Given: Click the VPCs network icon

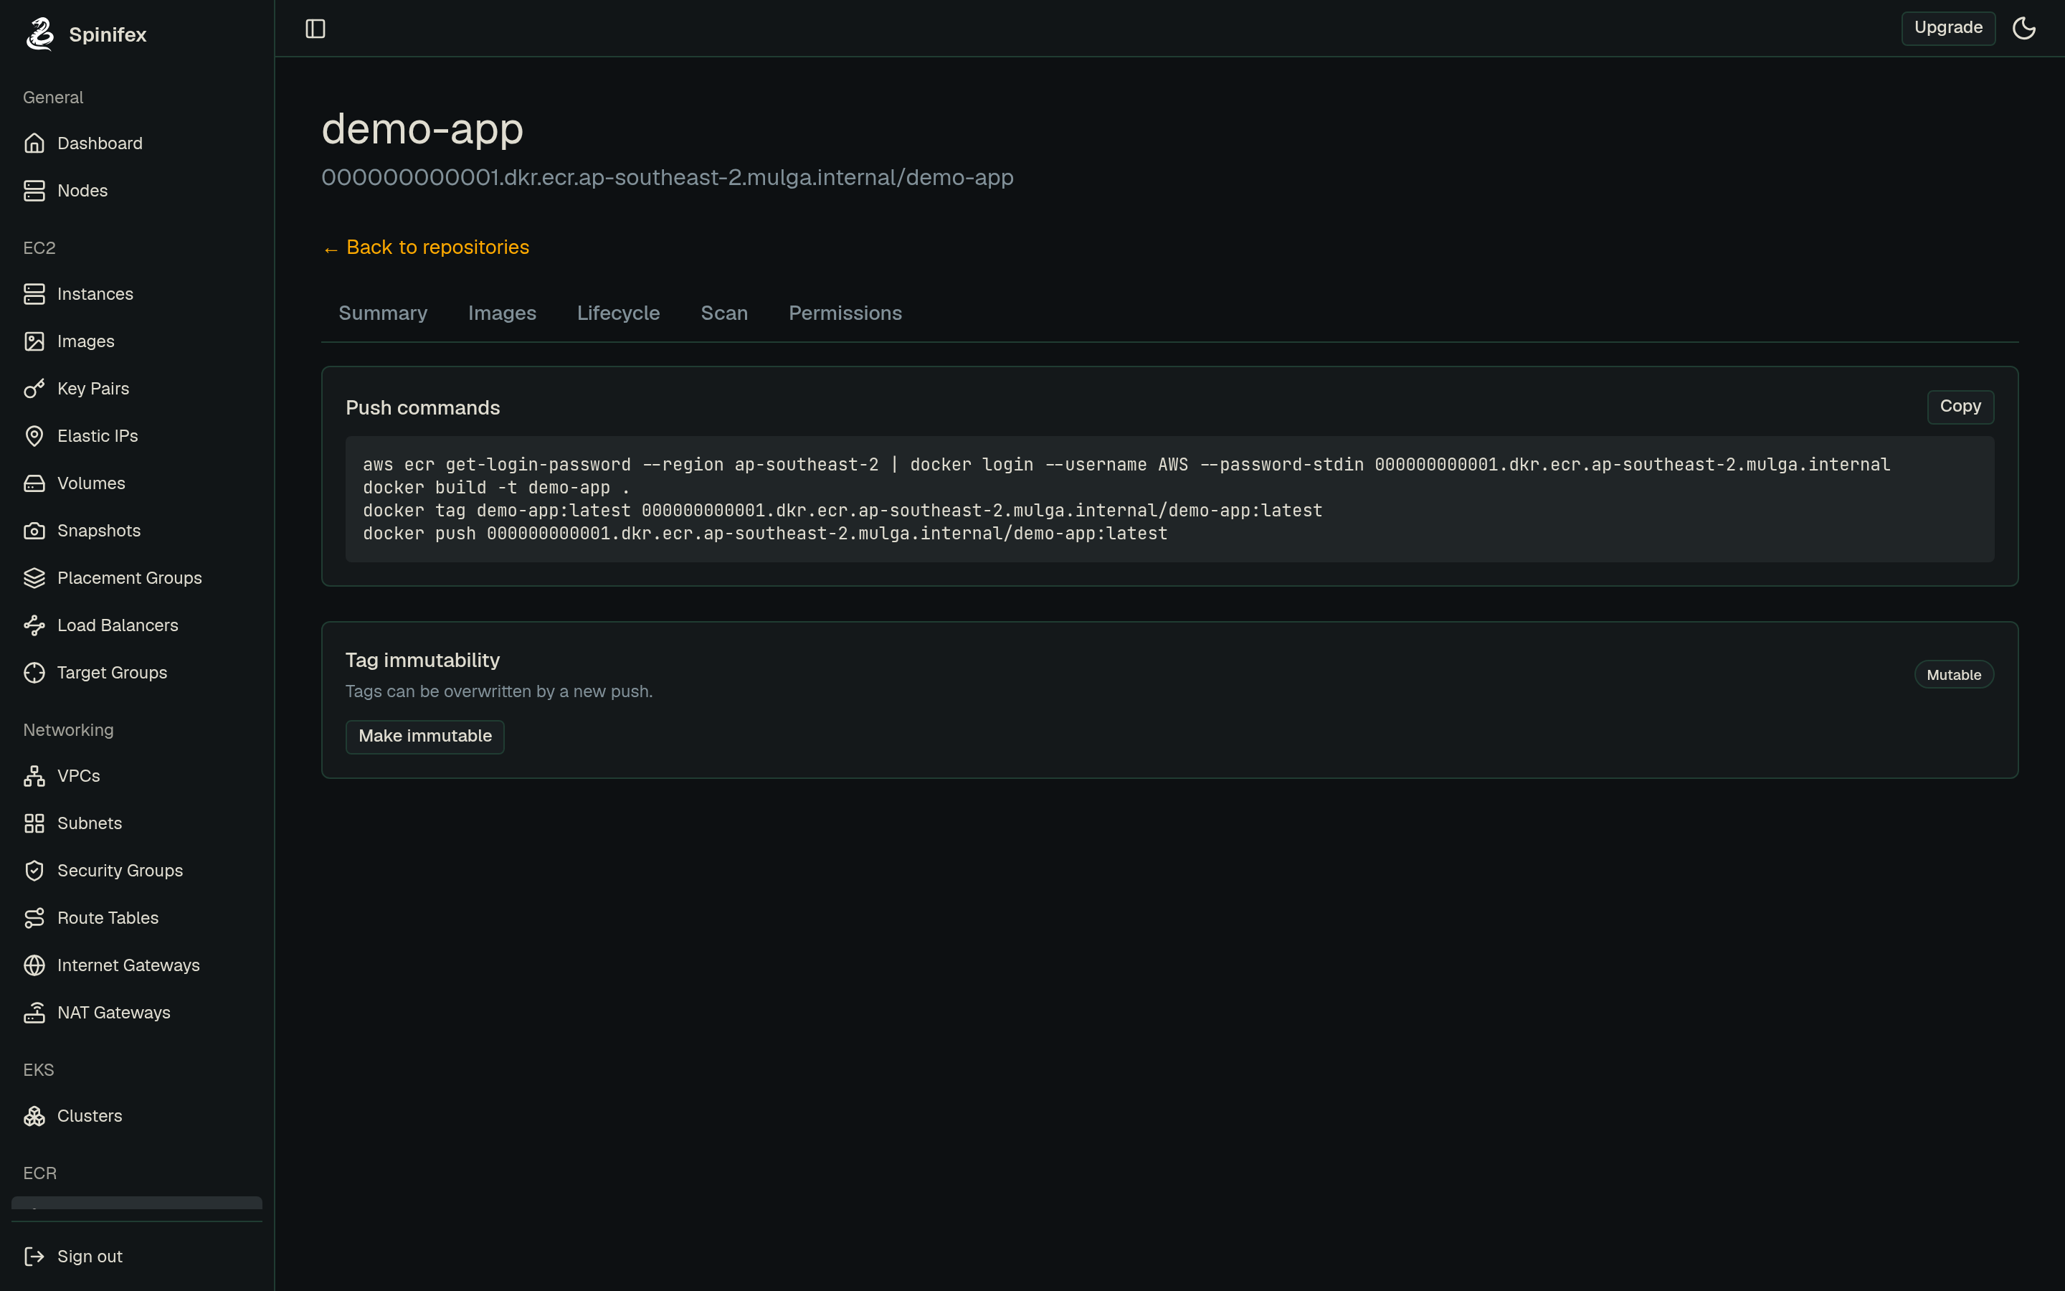Looking at the screenshot, I should [x=34, y=776].
